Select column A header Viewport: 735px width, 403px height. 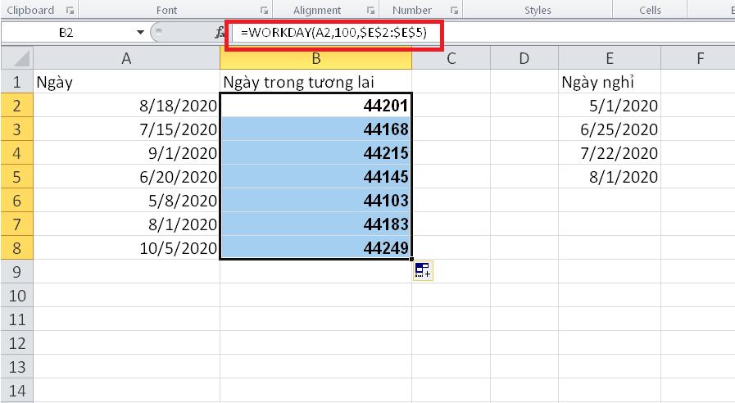[126, 58]
